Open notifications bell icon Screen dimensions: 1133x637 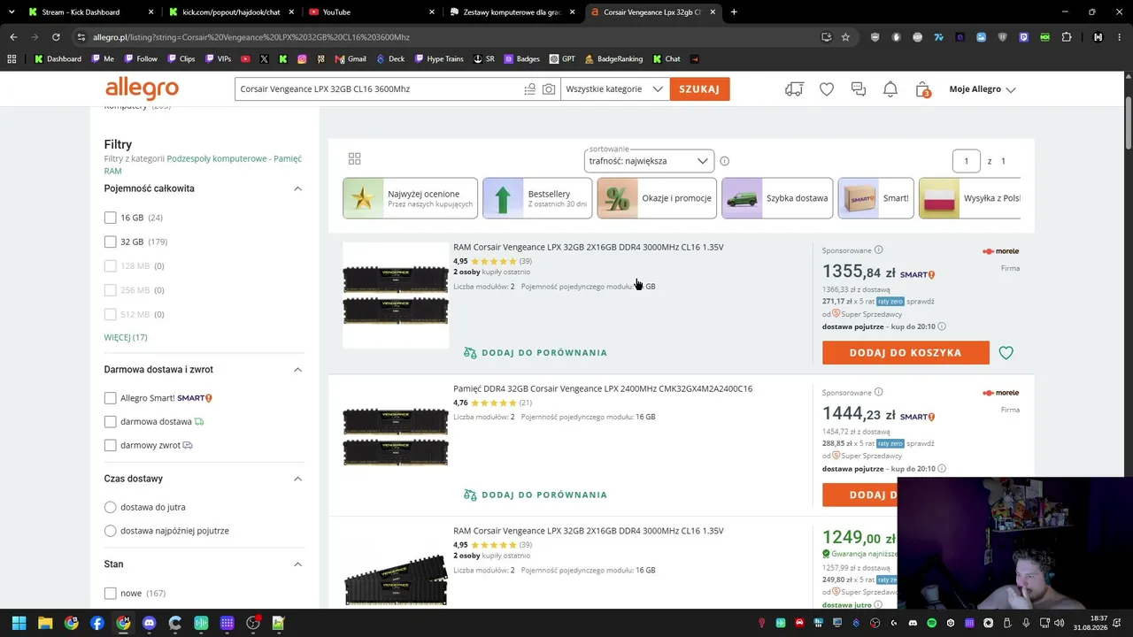tap(890, 89)
